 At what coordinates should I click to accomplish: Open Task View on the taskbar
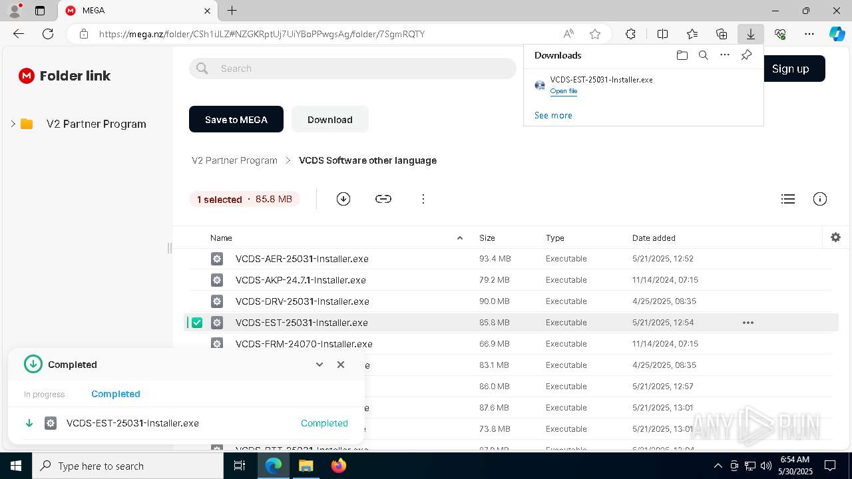pyautogui.click(x=240, y=466)
